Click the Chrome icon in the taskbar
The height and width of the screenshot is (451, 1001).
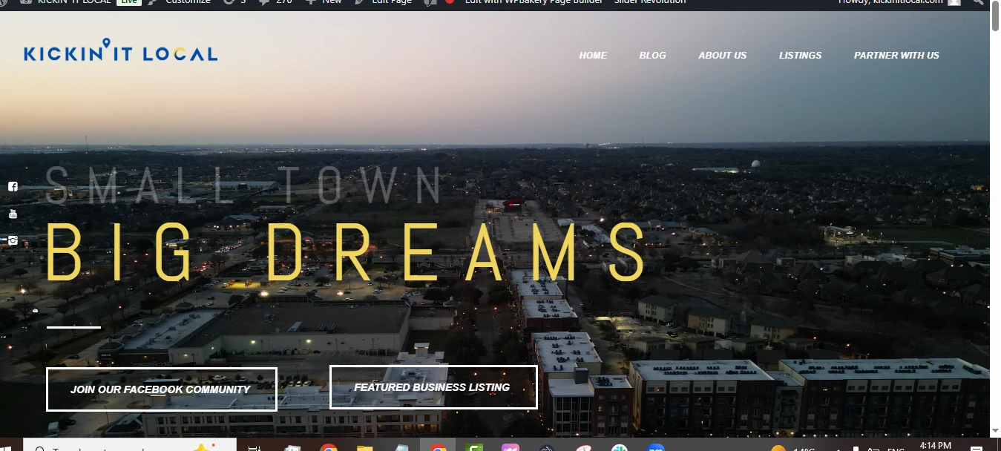coord(329,447)
